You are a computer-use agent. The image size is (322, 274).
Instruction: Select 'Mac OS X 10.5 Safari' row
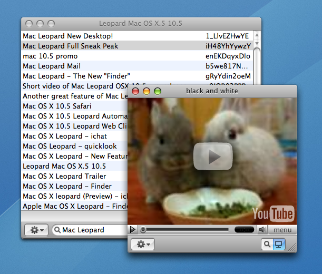(74, 106)
